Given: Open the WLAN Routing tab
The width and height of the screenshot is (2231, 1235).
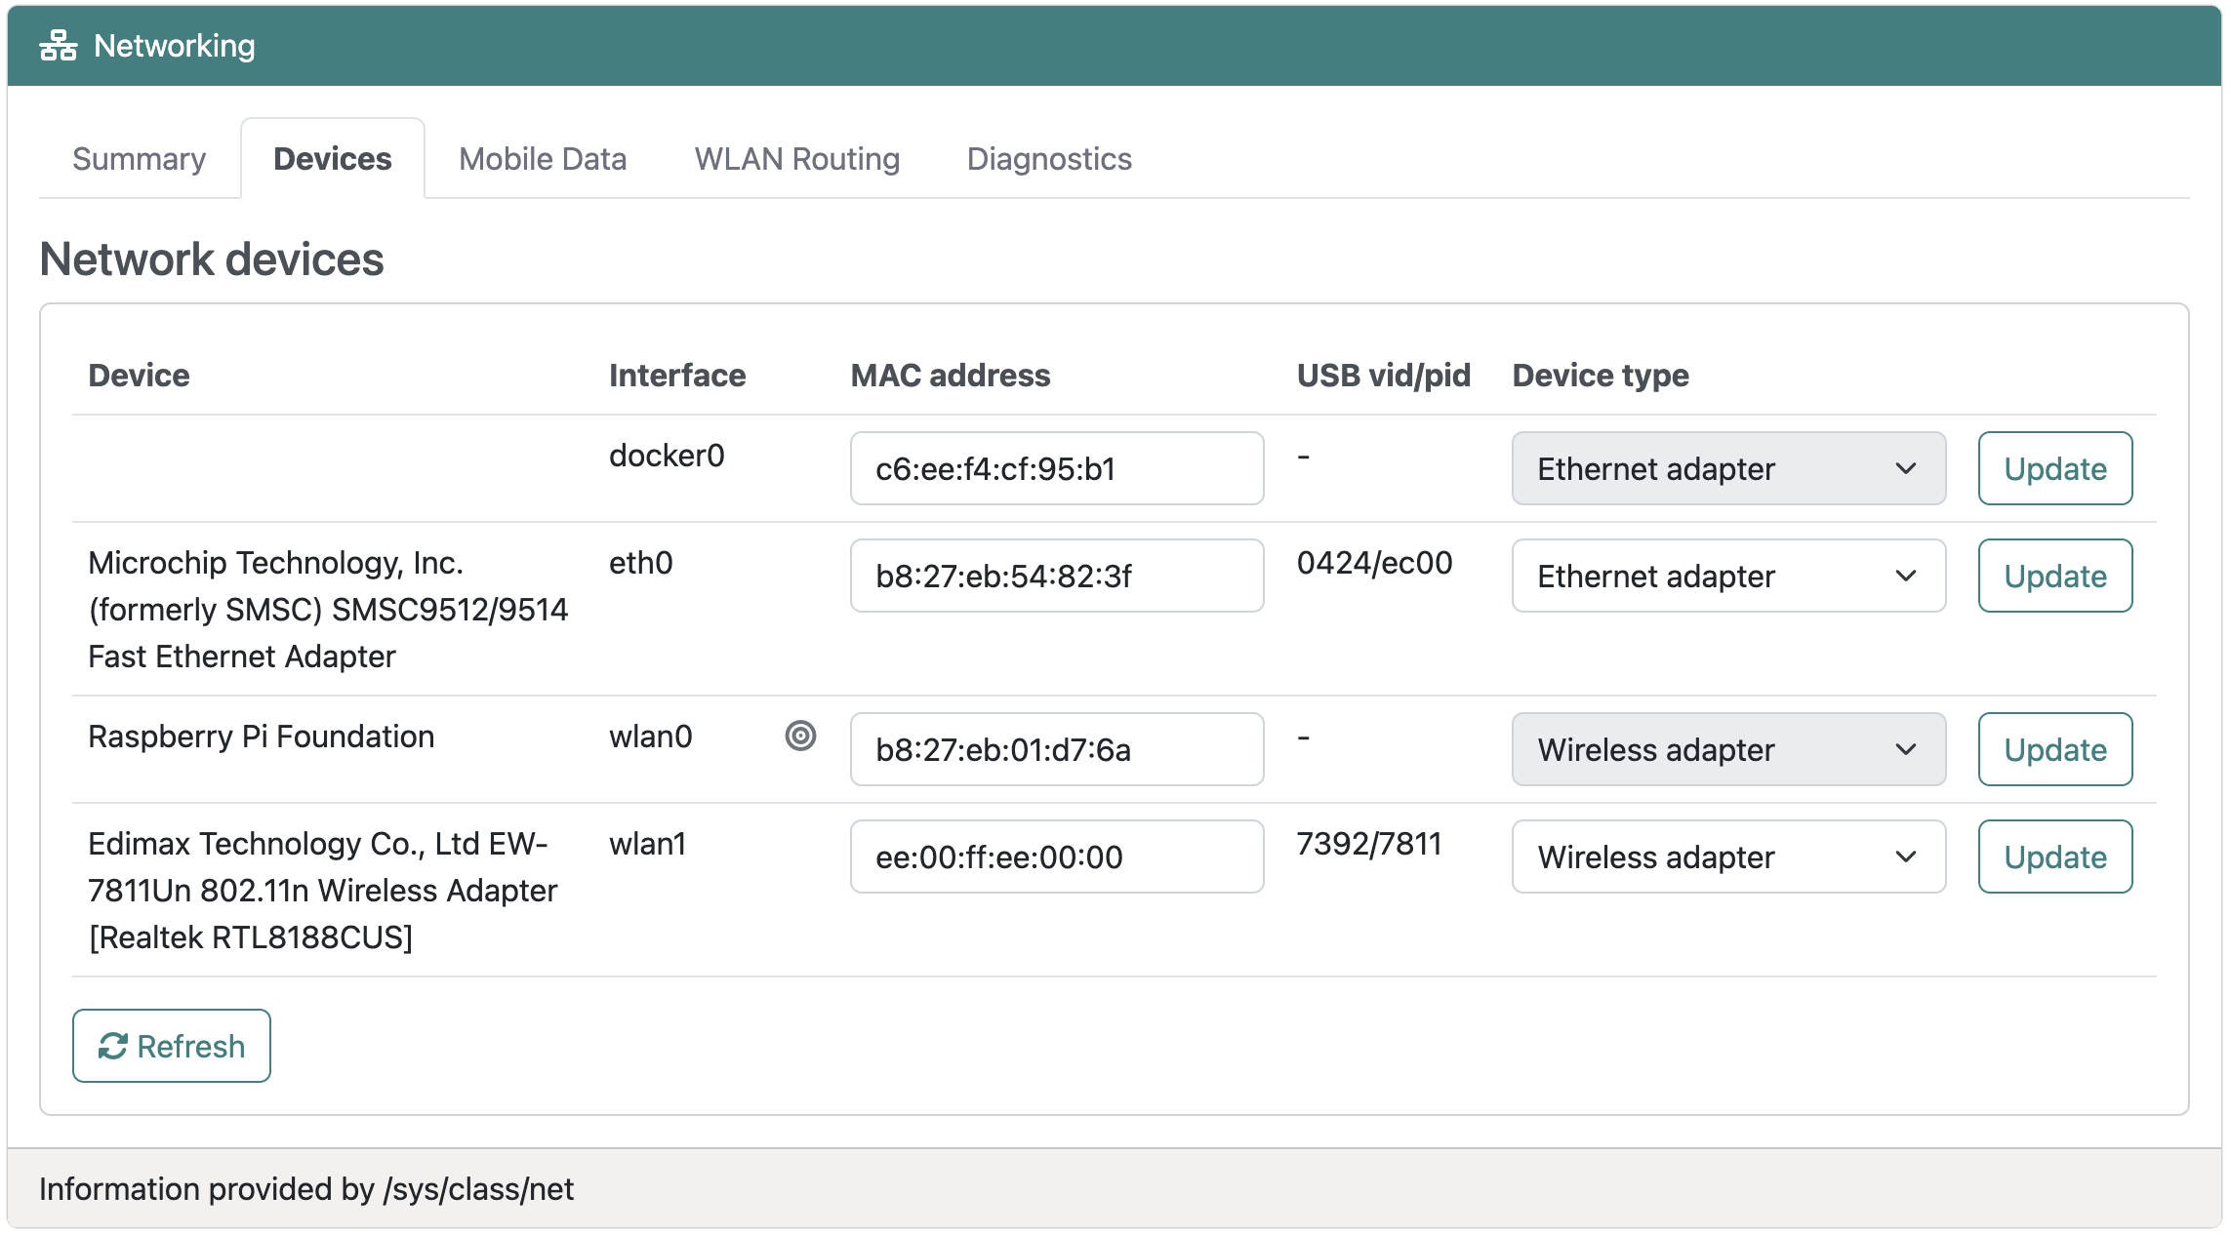Looking at the screenshot, I should [797, 158].
